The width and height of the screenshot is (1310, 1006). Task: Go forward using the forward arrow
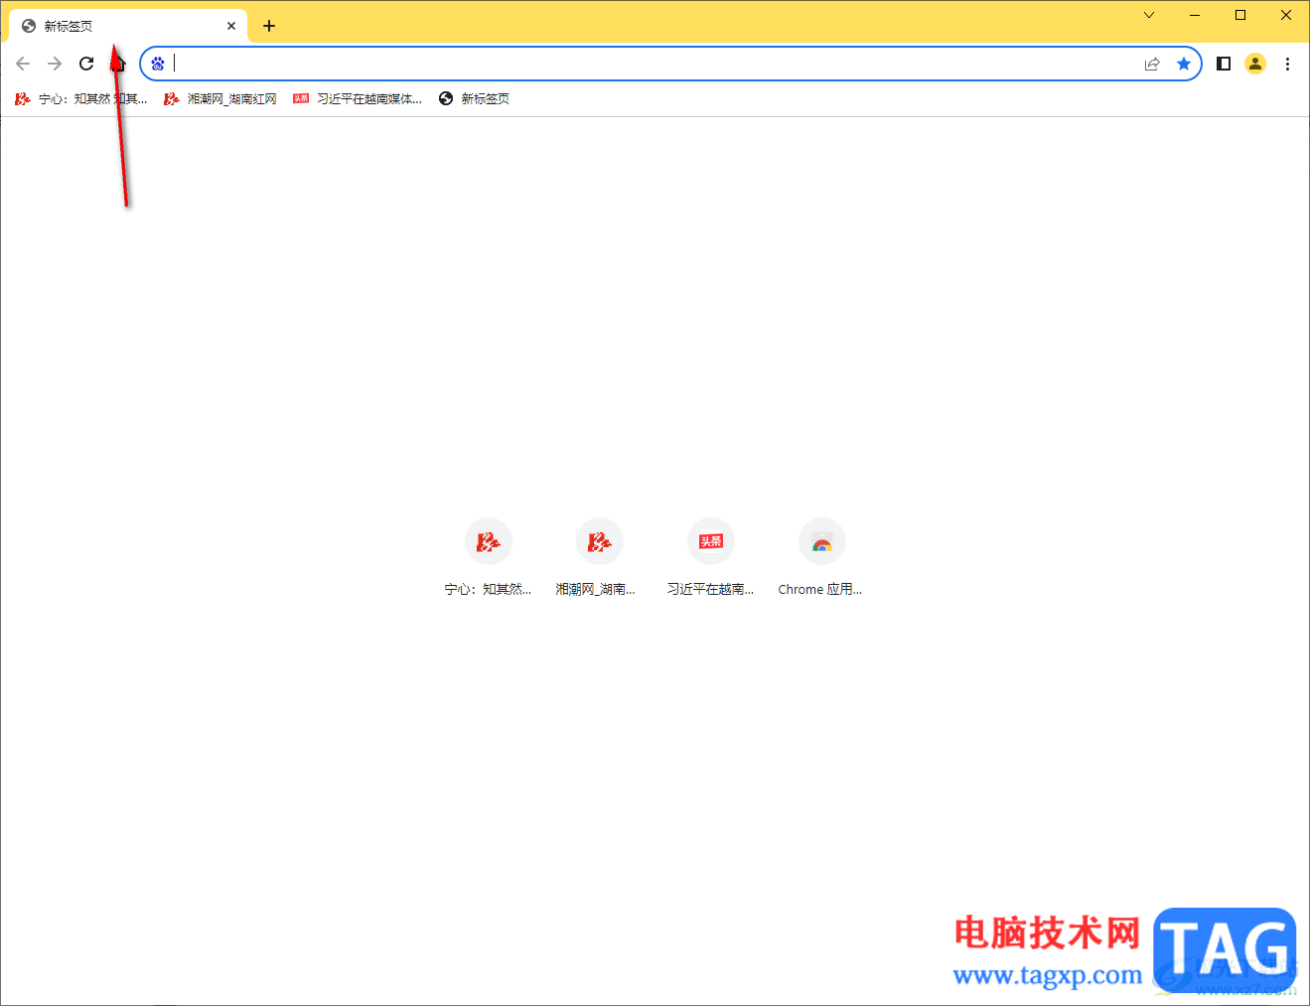coord(55,64)
